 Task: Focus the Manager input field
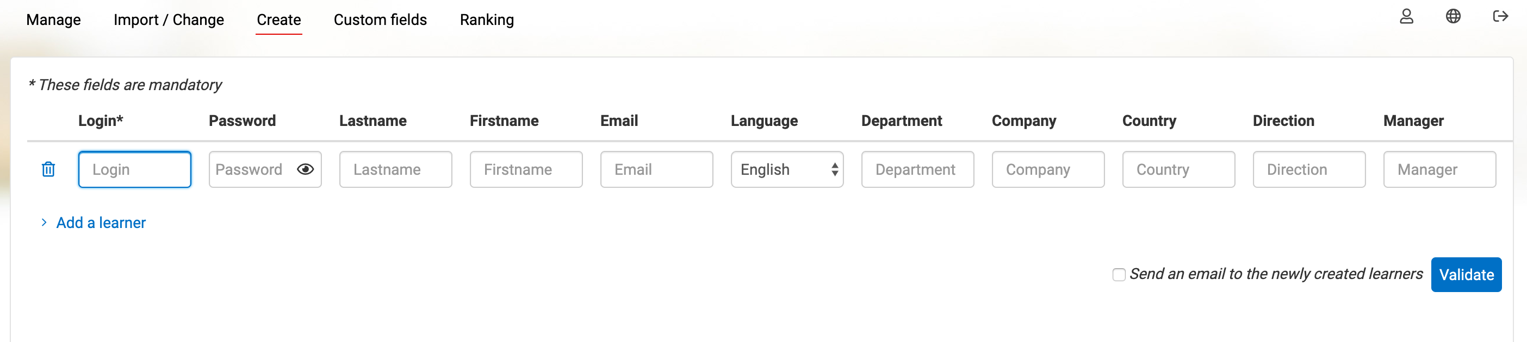[1439, 169]
